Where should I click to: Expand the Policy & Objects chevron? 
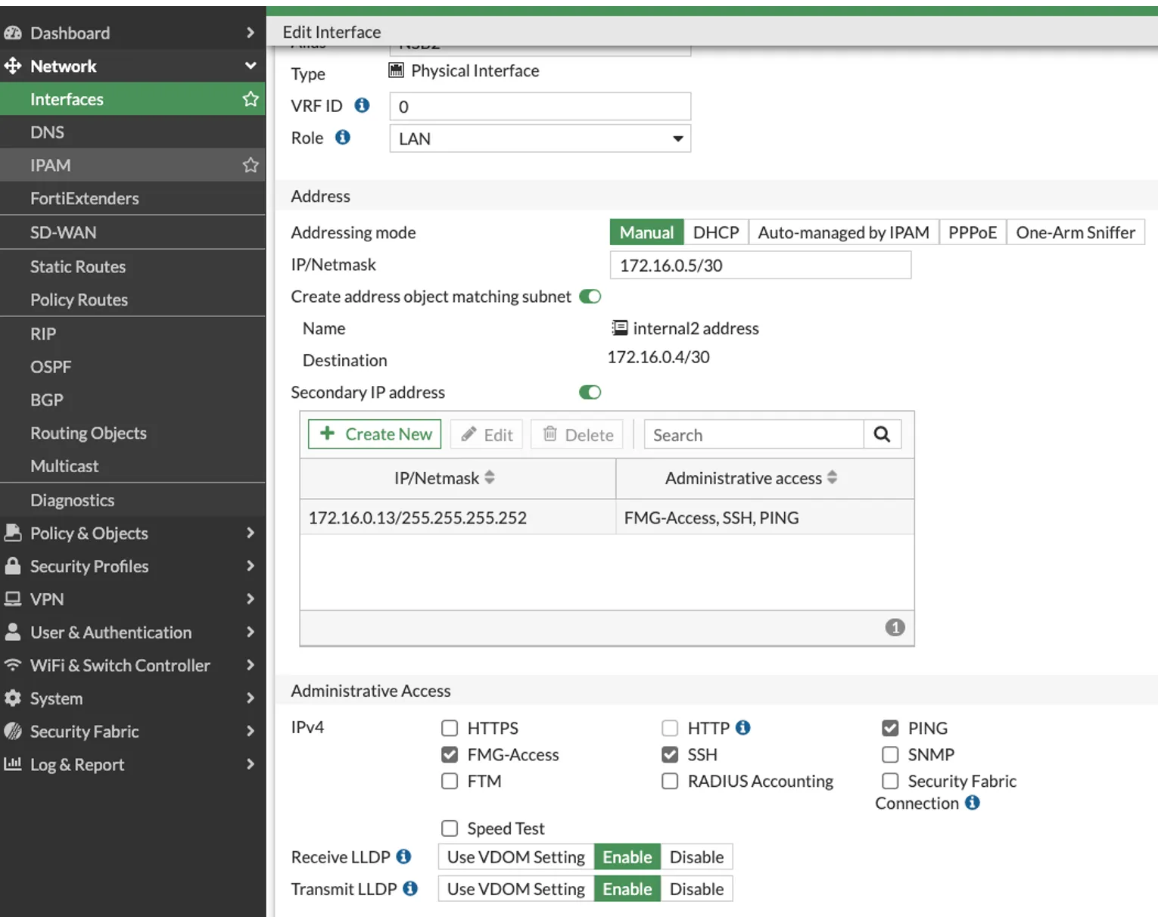point(251,533)
